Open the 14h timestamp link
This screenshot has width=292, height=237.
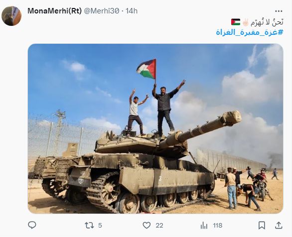pyautogui.click(x=132, y=11)
